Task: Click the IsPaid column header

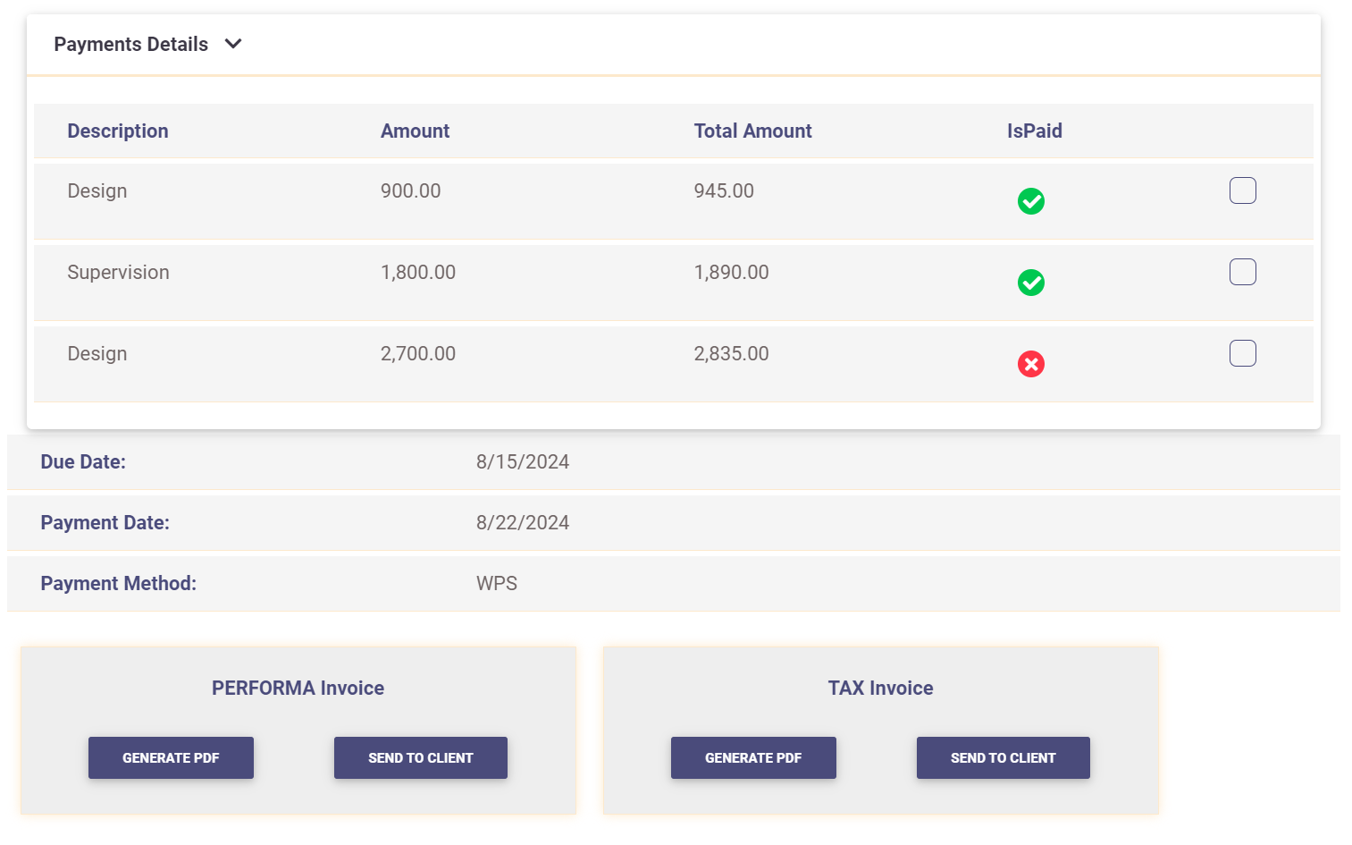Action: pos(1034,131)
